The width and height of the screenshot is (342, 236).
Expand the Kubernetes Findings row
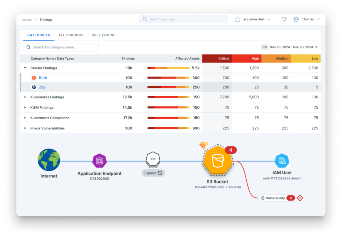pos(25,97)
